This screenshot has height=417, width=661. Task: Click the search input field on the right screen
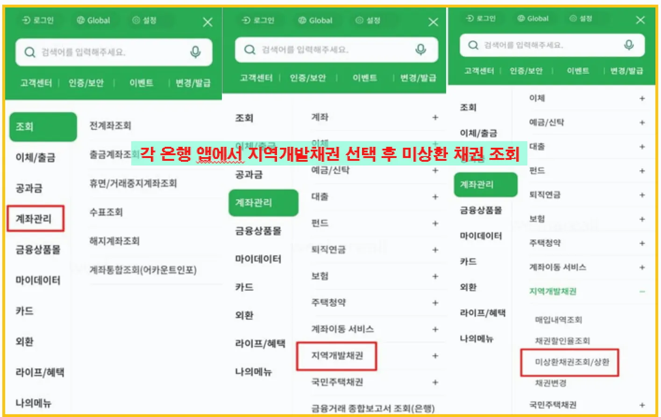point(552,45)
